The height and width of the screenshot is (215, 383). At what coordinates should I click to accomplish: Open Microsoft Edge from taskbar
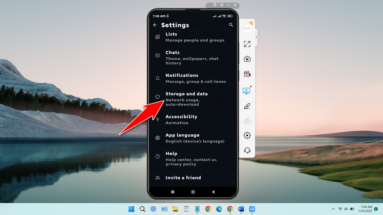219,209
